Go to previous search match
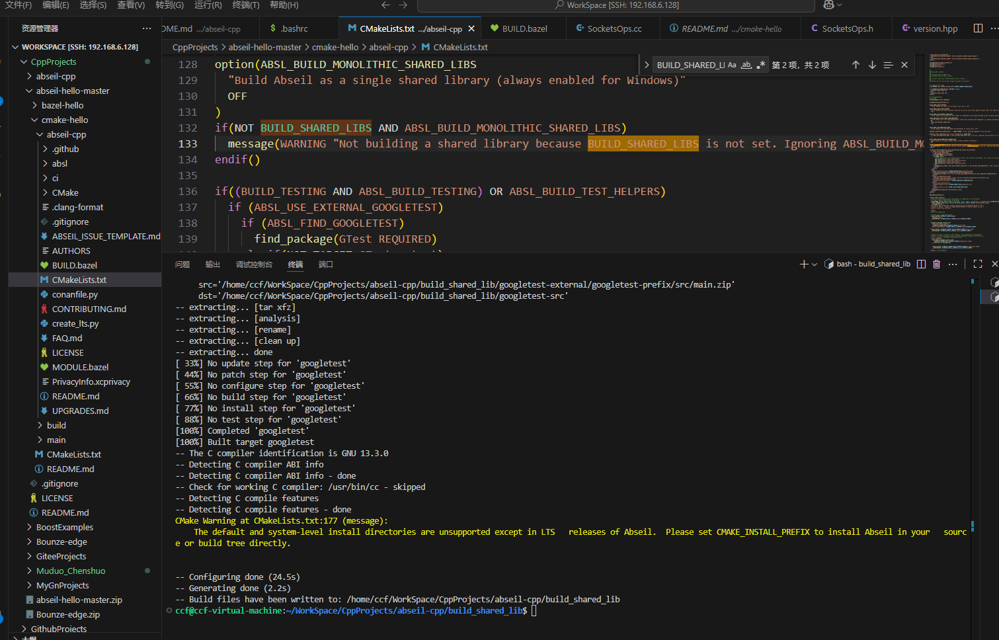This screenshot has height=640, width=999. [x=856, y=65]
